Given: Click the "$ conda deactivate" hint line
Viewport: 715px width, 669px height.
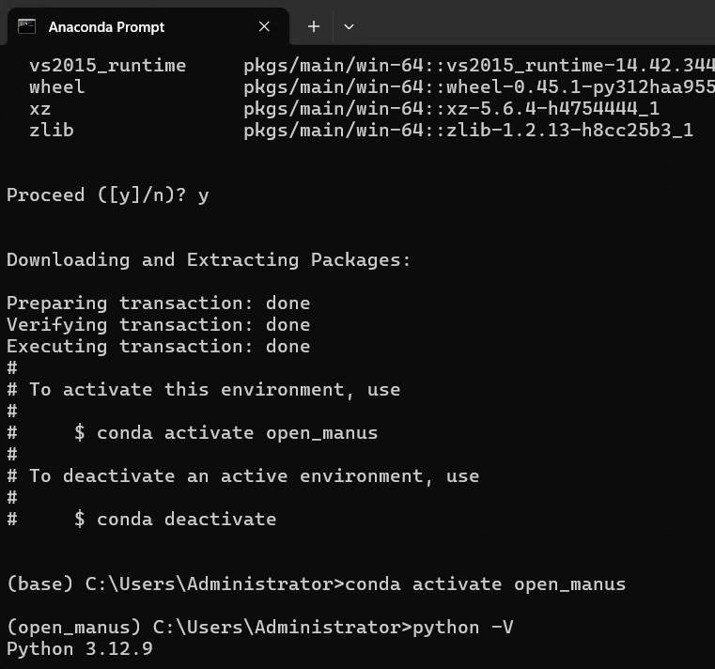Looking at the screenshot, I should click(175, 519).
